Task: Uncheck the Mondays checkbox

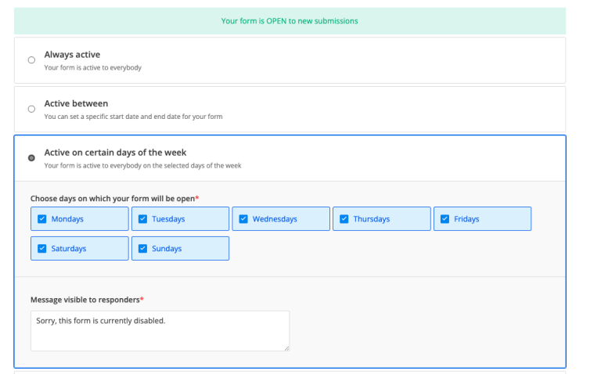Action: point(41,219)
